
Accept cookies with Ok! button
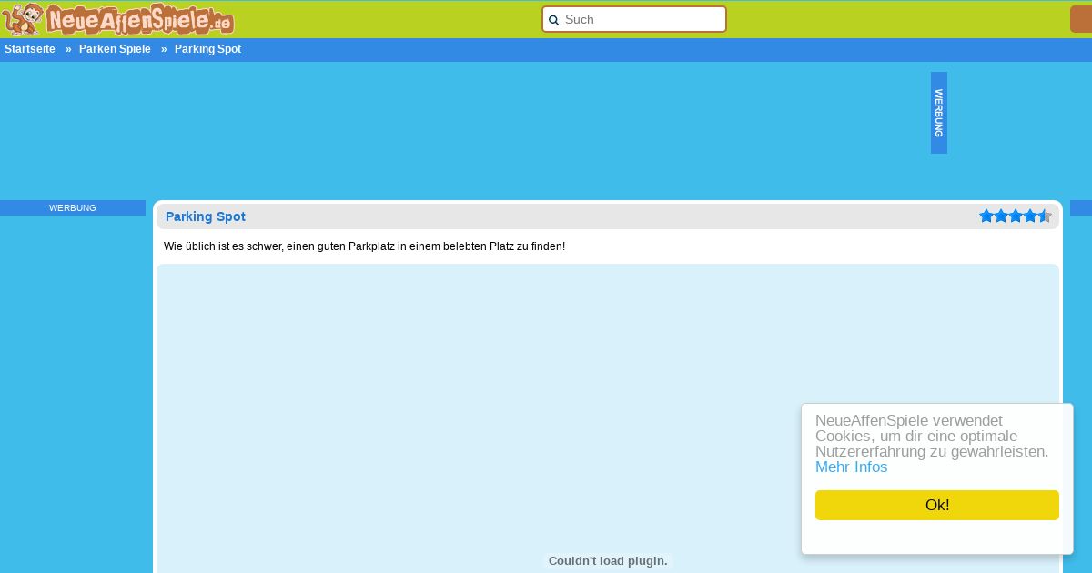click(x=937, y=506)
